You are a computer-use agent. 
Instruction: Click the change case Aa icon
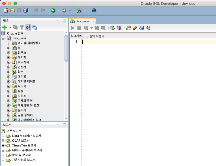click(x=148, y=28)
